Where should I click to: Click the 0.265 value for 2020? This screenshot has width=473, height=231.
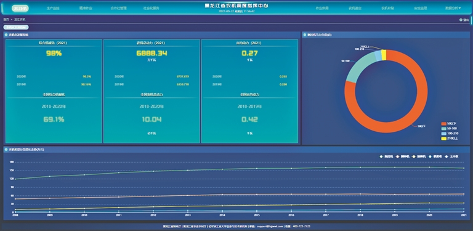[x=283, y=76]
